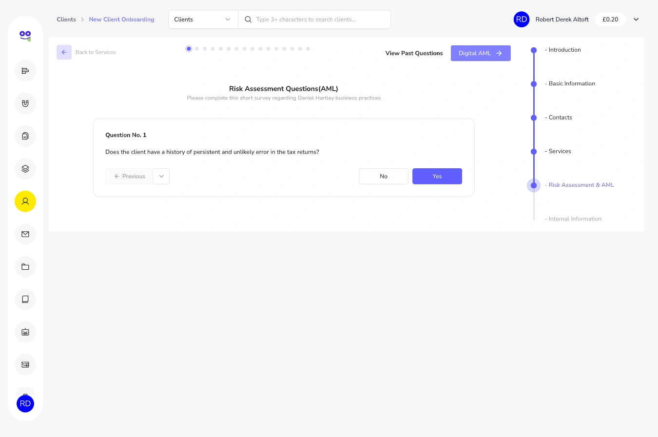Screen dimensions: 658x437
Task: Go to the Services step
Action: (558, 151)
